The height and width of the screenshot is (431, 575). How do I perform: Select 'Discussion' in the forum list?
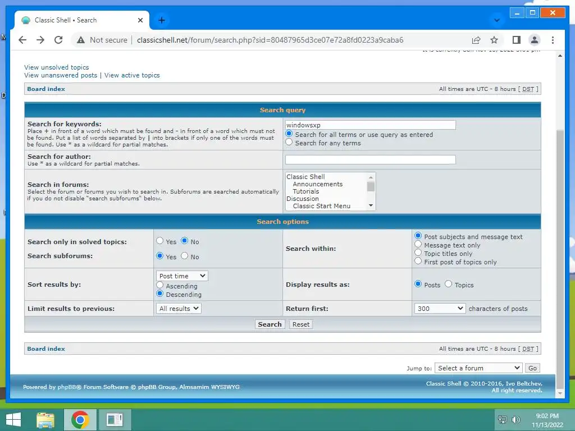coord(303,199)
